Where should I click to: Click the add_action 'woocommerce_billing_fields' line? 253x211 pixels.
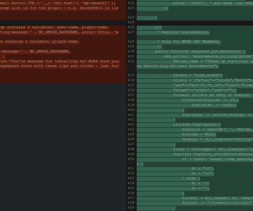[x=195, y=56]
